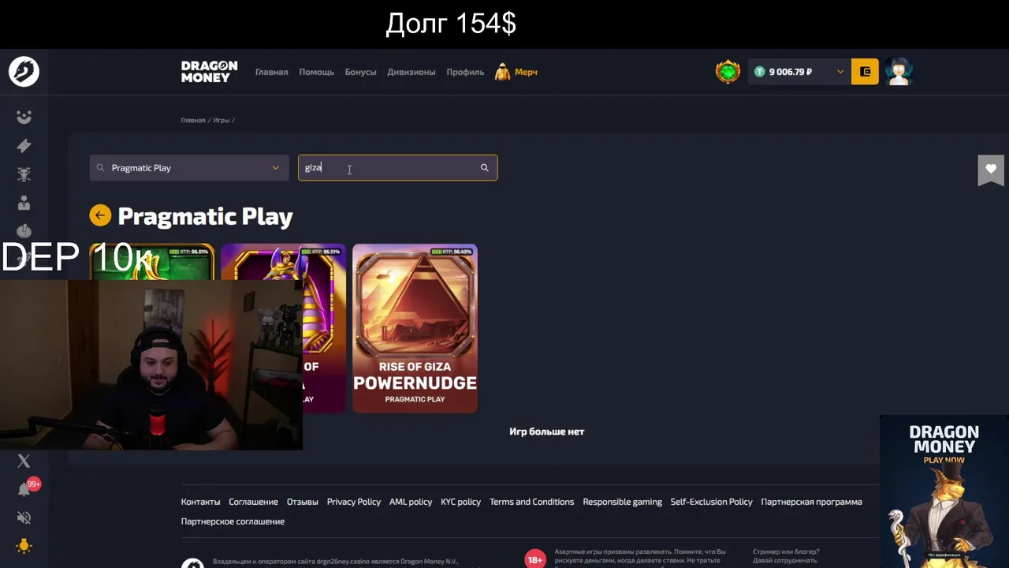1009x568 pixels.
Task: Open Мерч in top navigation
Action: pyautogui.click(x=526, y=72)
